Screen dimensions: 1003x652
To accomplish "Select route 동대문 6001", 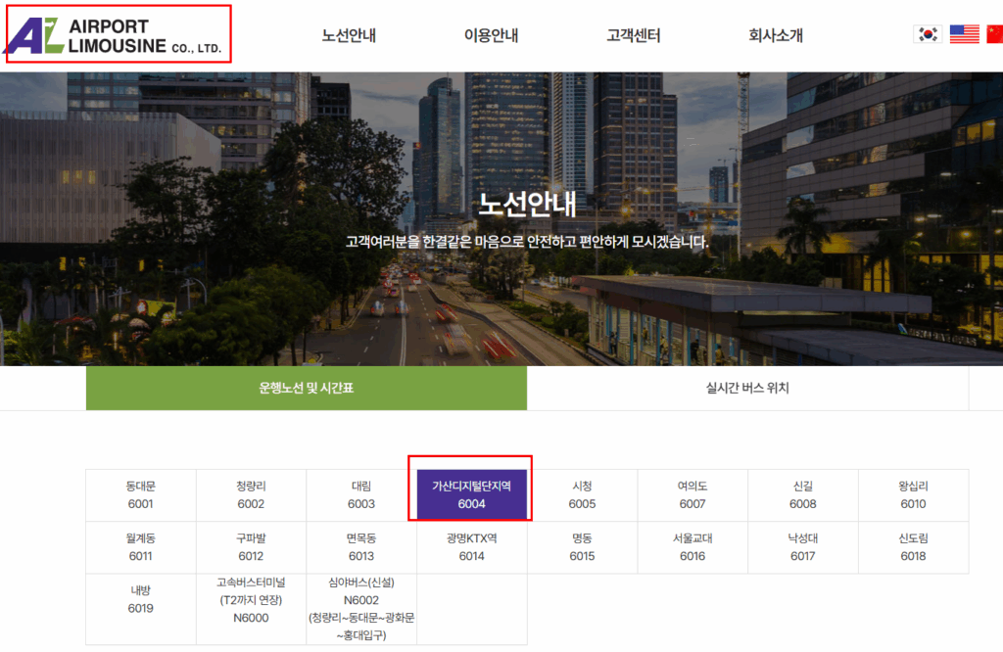I will tap(141, 495).
